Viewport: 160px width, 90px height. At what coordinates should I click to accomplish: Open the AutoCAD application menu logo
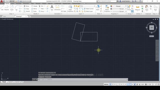[x=2, y=2]
